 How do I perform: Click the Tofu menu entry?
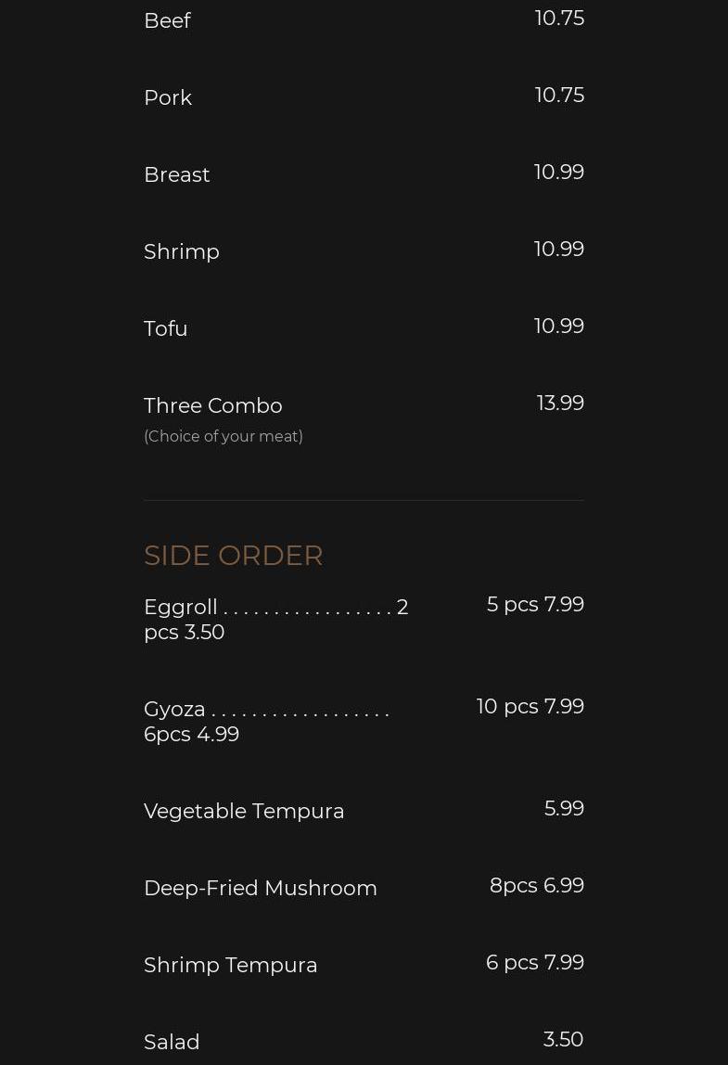click(166, 328)
